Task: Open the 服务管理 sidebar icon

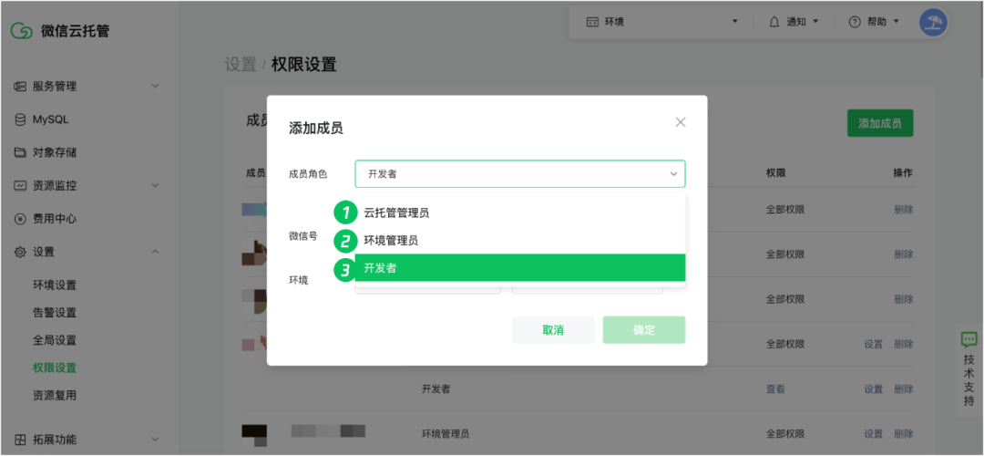Action: (x=20, y=86)
